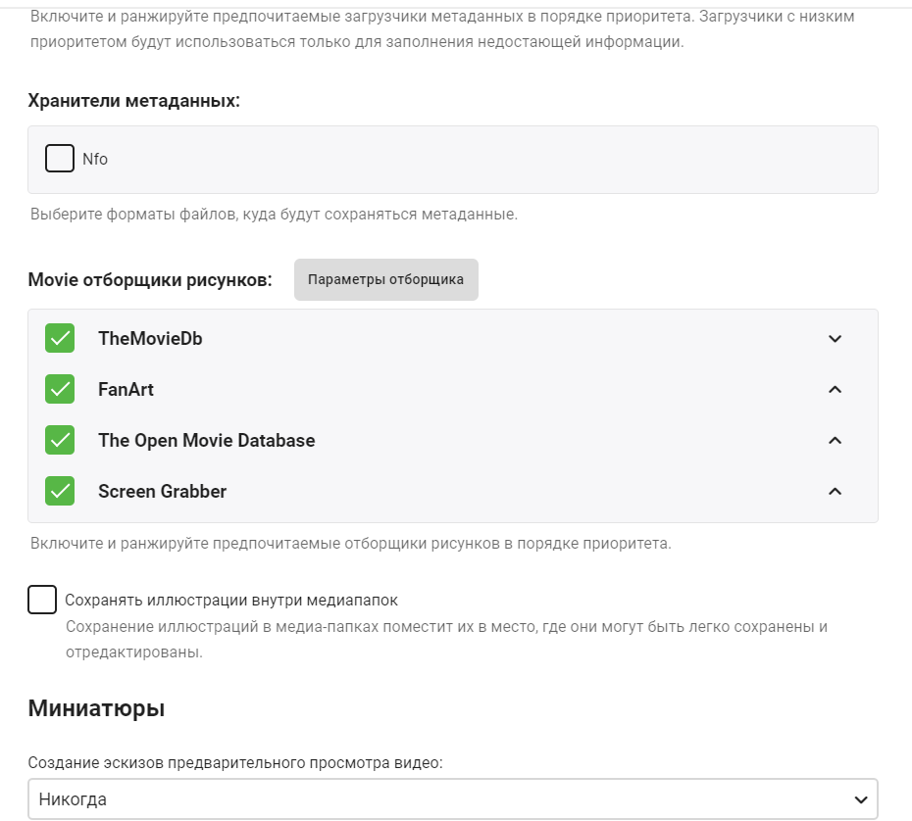The width and height of the screenshot is (912, 821).
Task: Move TheMovieDb down in fetcher priority
Action: coord(835,339)
